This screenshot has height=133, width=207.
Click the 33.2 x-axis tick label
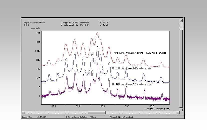click(127, 106)
